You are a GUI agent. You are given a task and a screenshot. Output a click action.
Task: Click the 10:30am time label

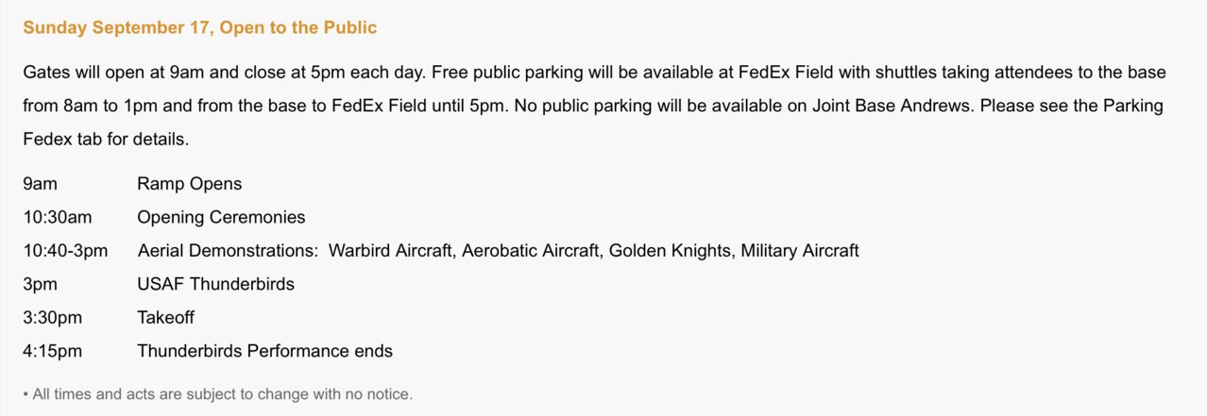coord(58,218)
